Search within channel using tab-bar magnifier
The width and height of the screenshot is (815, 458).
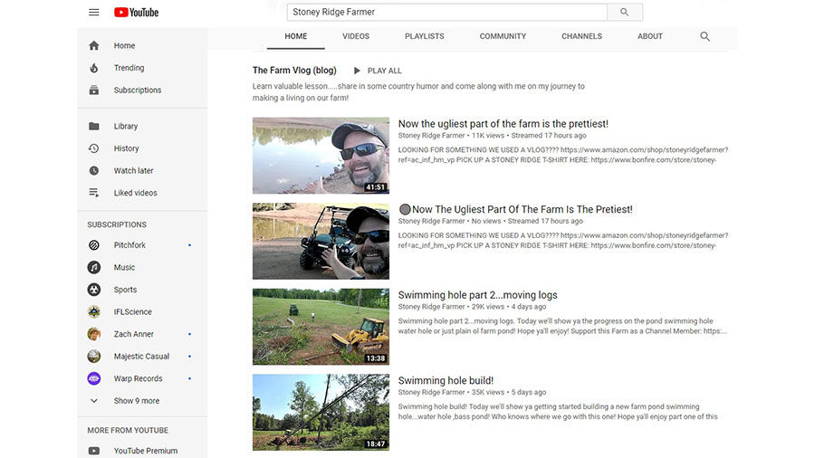705,36
